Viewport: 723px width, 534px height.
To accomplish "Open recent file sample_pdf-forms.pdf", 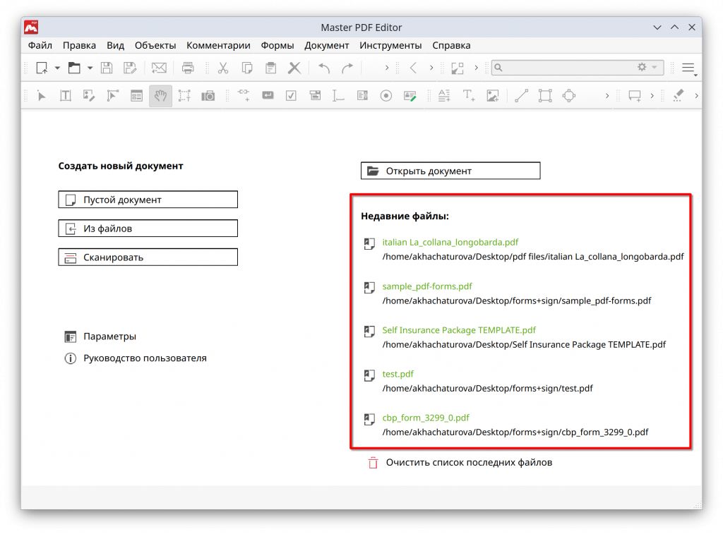I will tap(426, 286).
